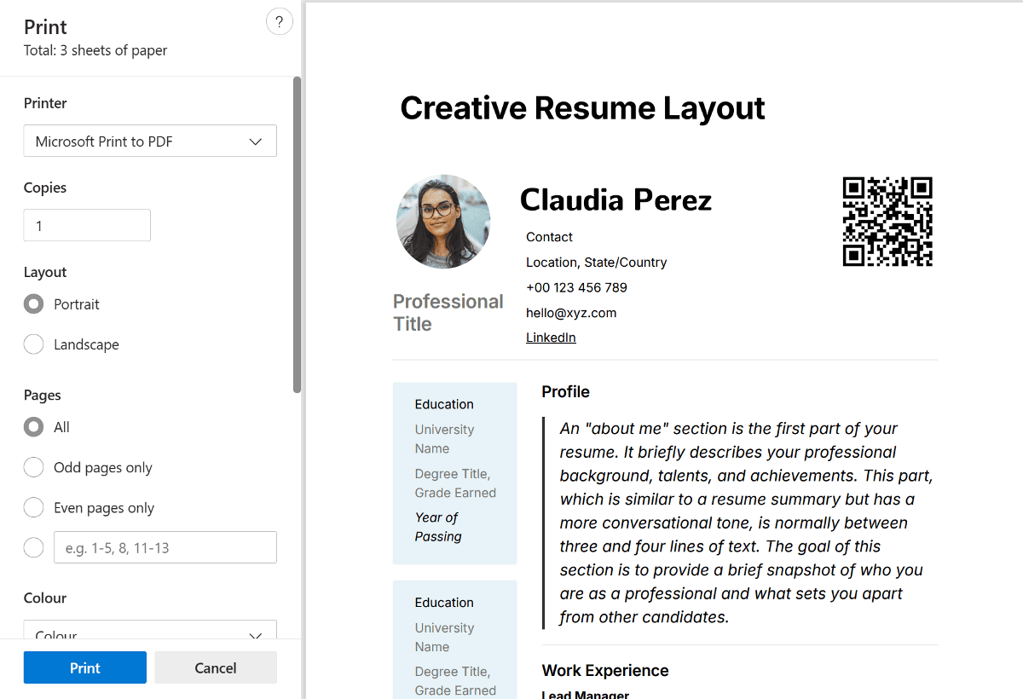Cancel the print dialog
The width and height of the screenshot is (1023, 699).
tap(216, 667)
